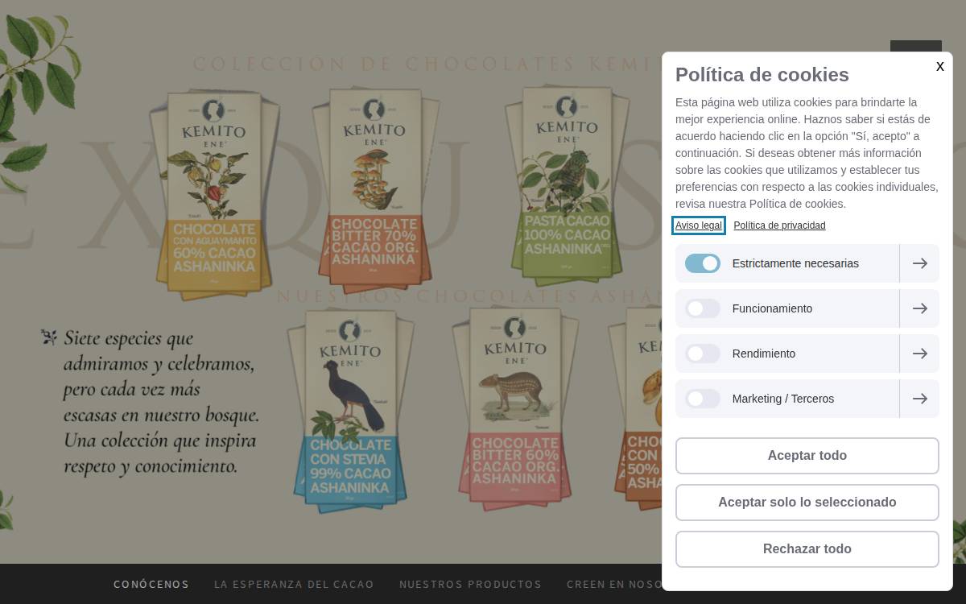The image size is (966, 604).
Task: Select the Chocolate con Stevia 99% bar
Action: click(350, 409)
